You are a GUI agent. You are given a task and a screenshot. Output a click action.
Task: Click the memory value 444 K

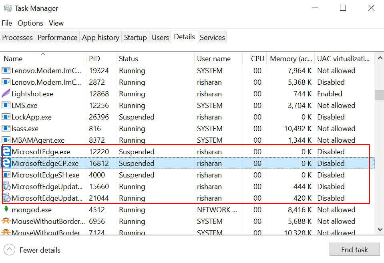click(x=303, y=187)
